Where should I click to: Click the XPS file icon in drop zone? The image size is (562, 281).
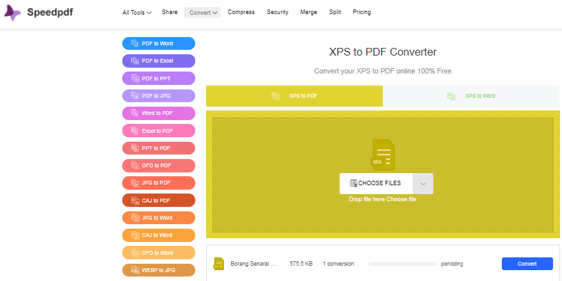coord(383,155)
